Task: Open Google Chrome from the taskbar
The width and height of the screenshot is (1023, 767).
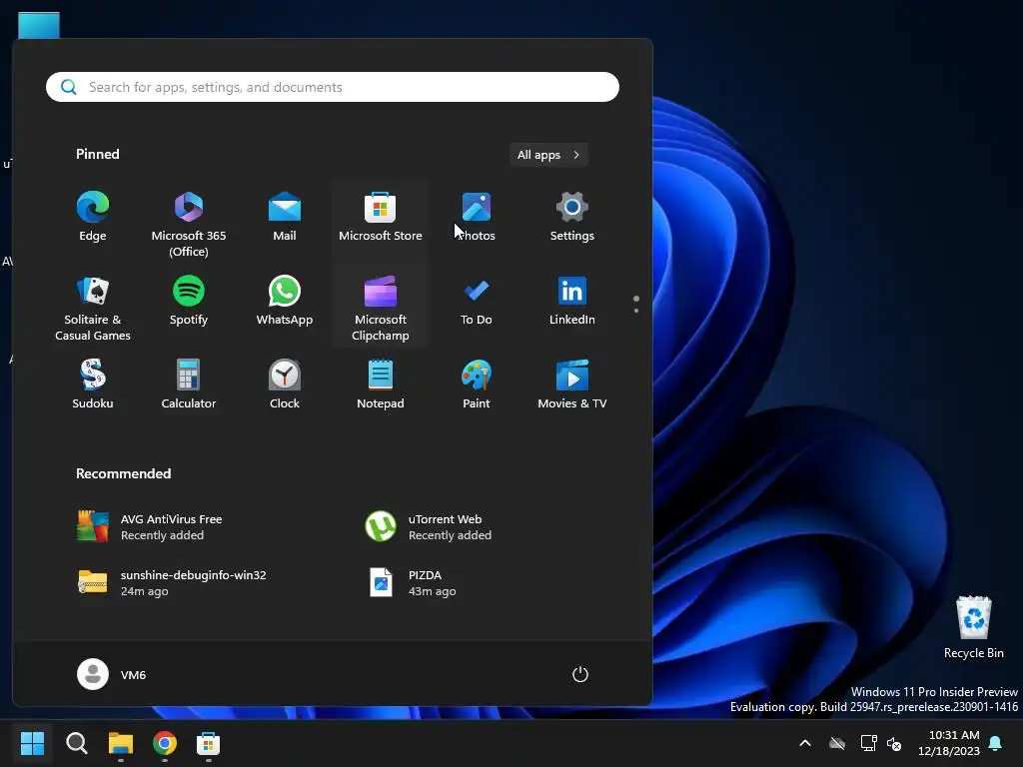Action: tap(165, 743)
